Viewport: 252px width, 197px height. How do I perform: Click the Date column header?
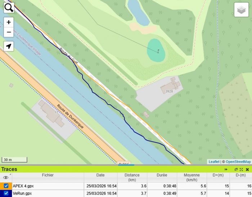coord(100,175)
